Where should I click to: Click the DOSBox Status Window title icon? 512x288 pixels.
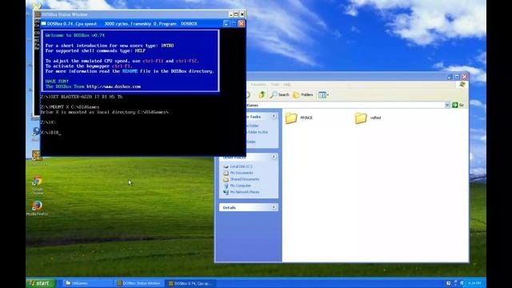[38, 14]
